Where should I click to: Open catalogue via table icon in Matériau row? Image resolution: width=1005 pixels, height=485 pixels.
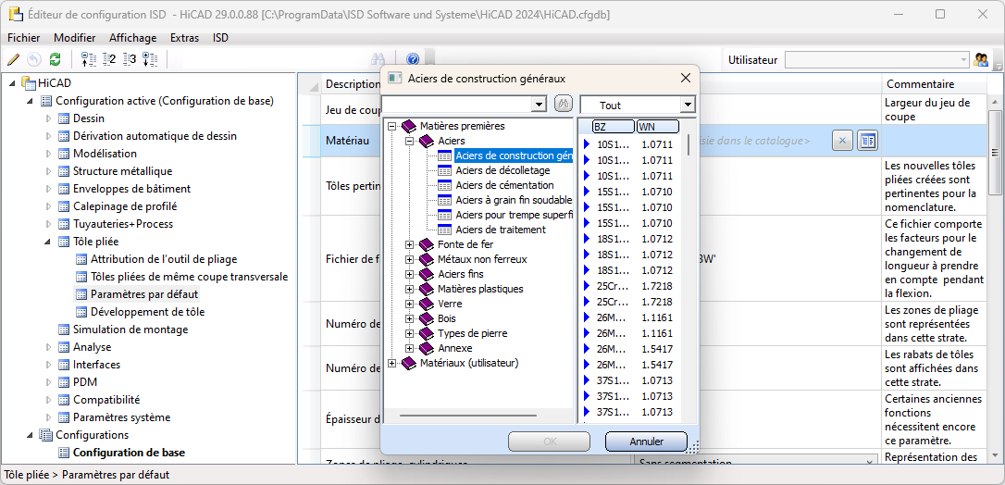coord(867,141)
